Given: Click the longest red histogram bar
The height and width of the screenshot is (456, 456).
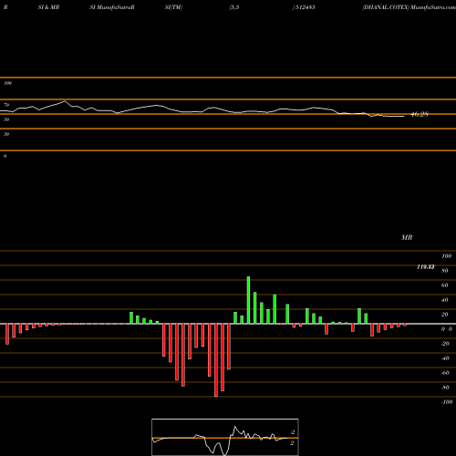Looking at the screenshot, I should (216, 360).
